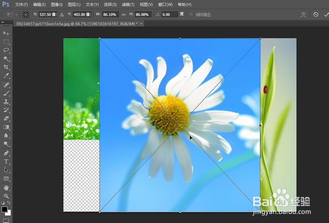Screen dimensions: 329x223
Task: Switch to warp mode icon
Action: point(303,14)
